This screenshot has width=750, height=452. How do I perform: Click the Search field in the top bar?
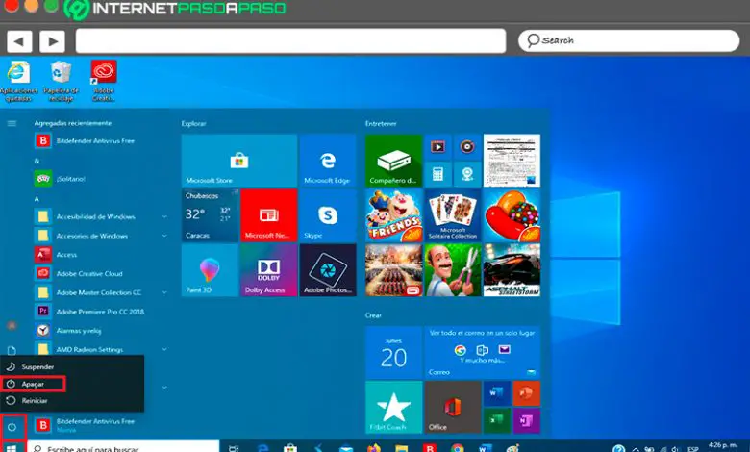click(x=629, y=40)
